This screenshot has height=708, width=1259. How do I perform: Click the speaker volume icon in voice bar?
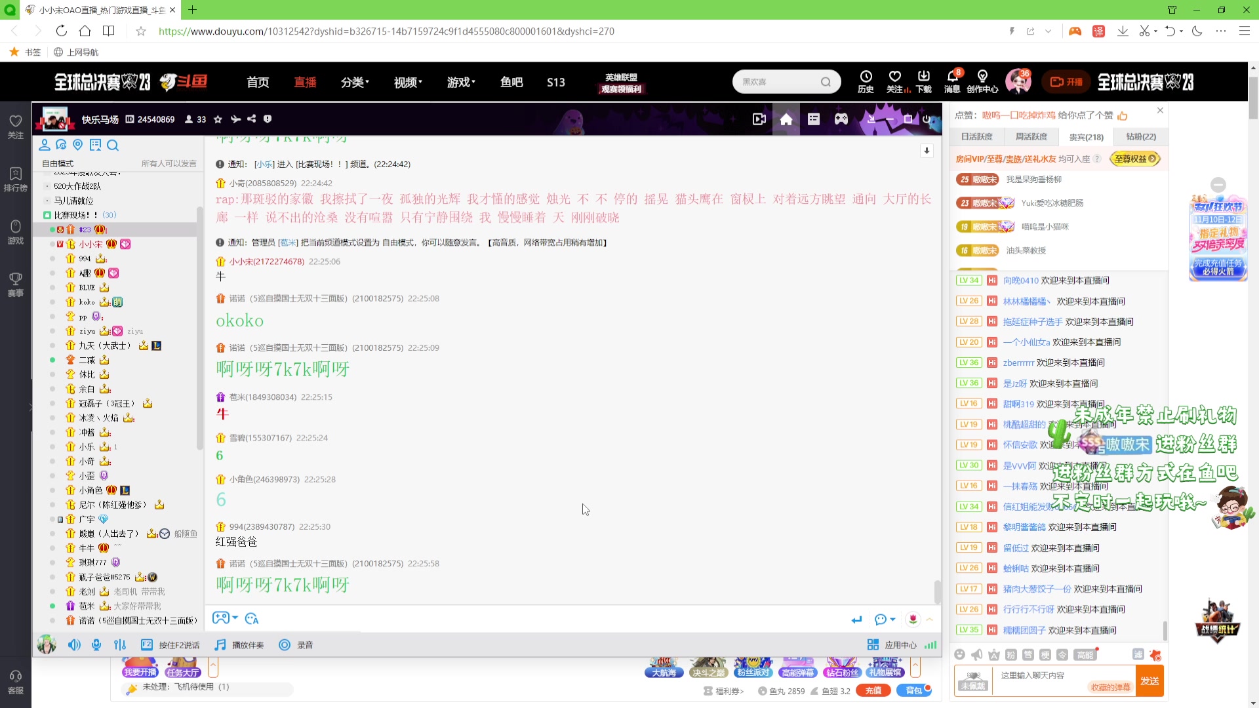74,645
